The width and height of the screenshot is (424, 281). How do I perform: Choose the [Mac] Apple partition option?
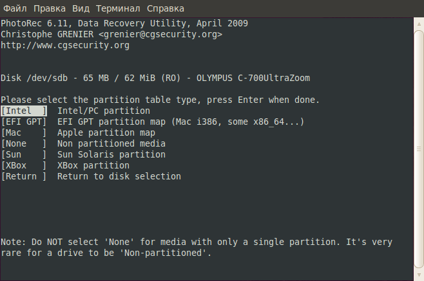click(24, 133)
